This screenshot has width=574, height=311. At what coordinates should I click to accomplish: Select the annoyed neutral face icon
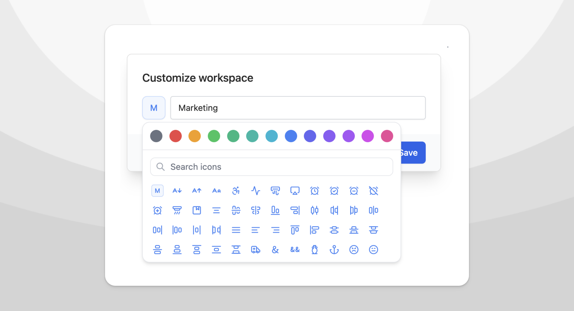point(374,250)
